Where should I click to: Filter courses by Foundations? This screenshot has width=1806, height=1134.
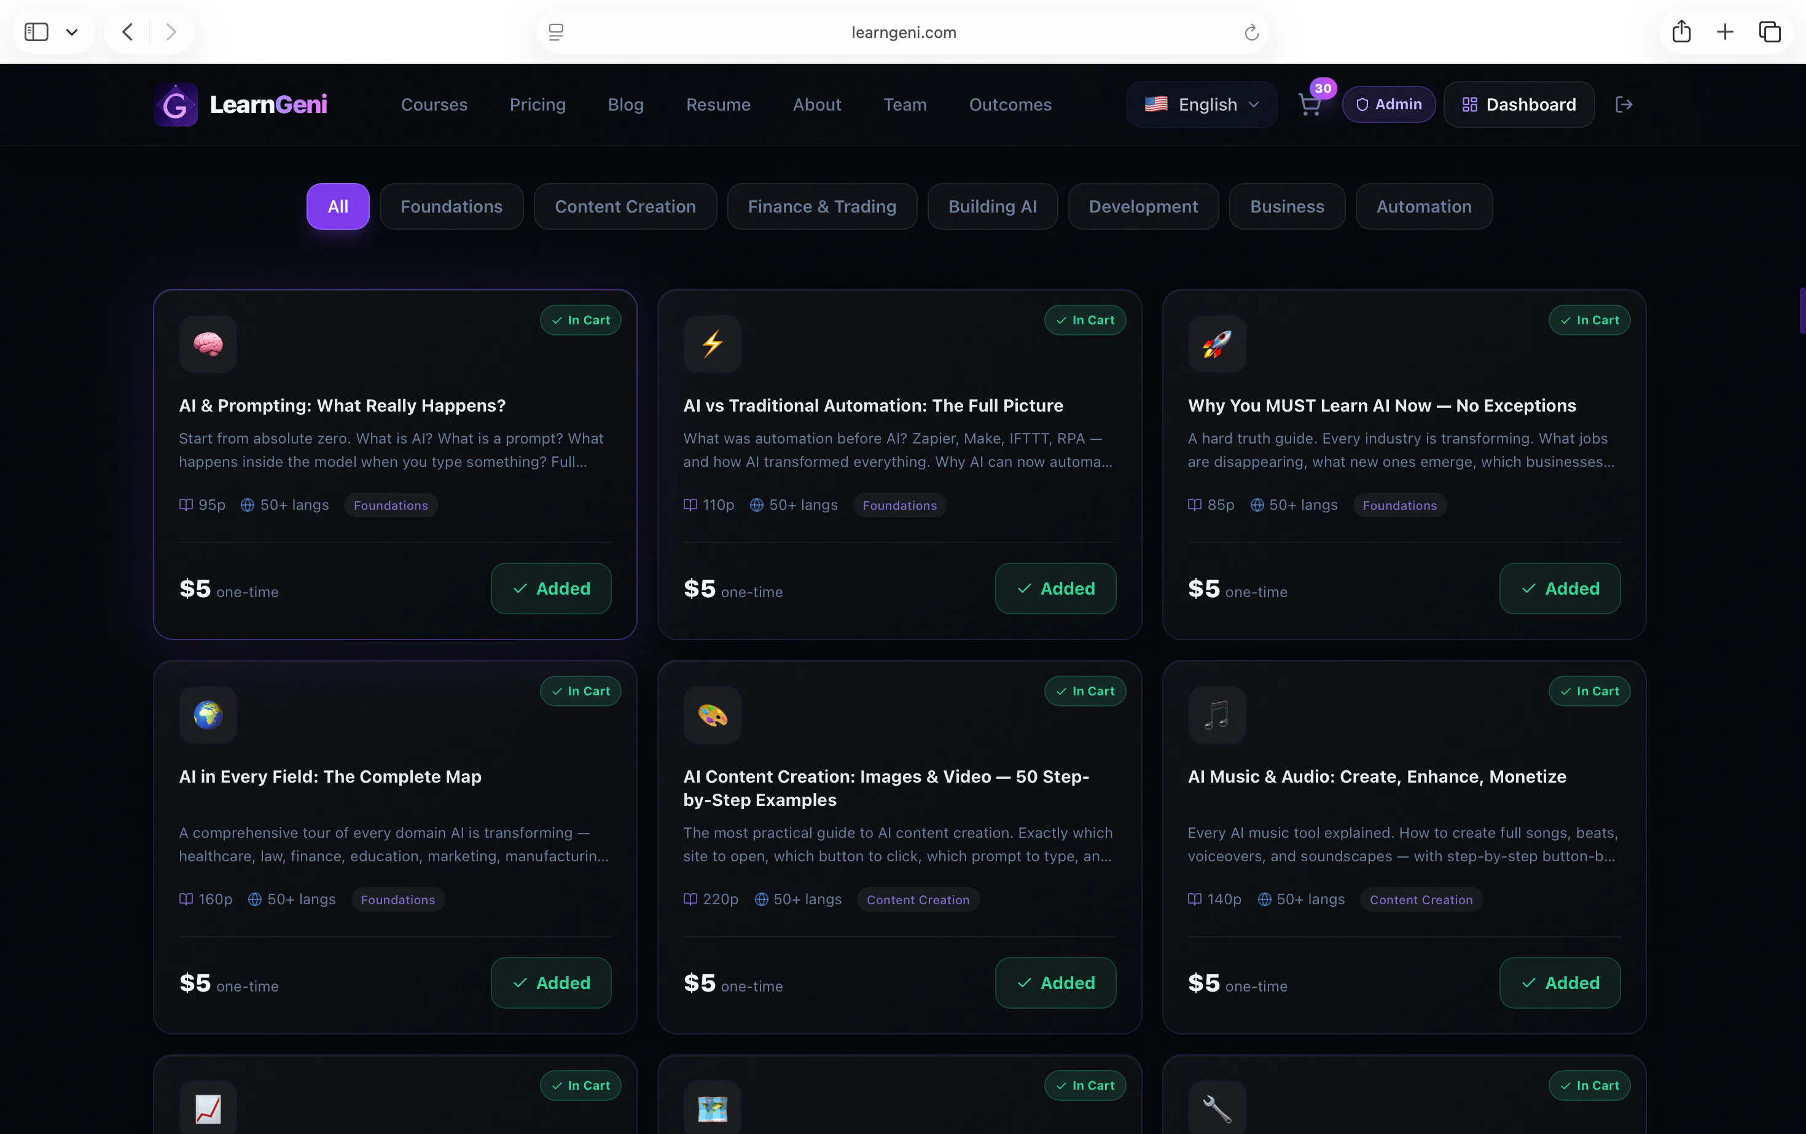click(x=451, y=206)
